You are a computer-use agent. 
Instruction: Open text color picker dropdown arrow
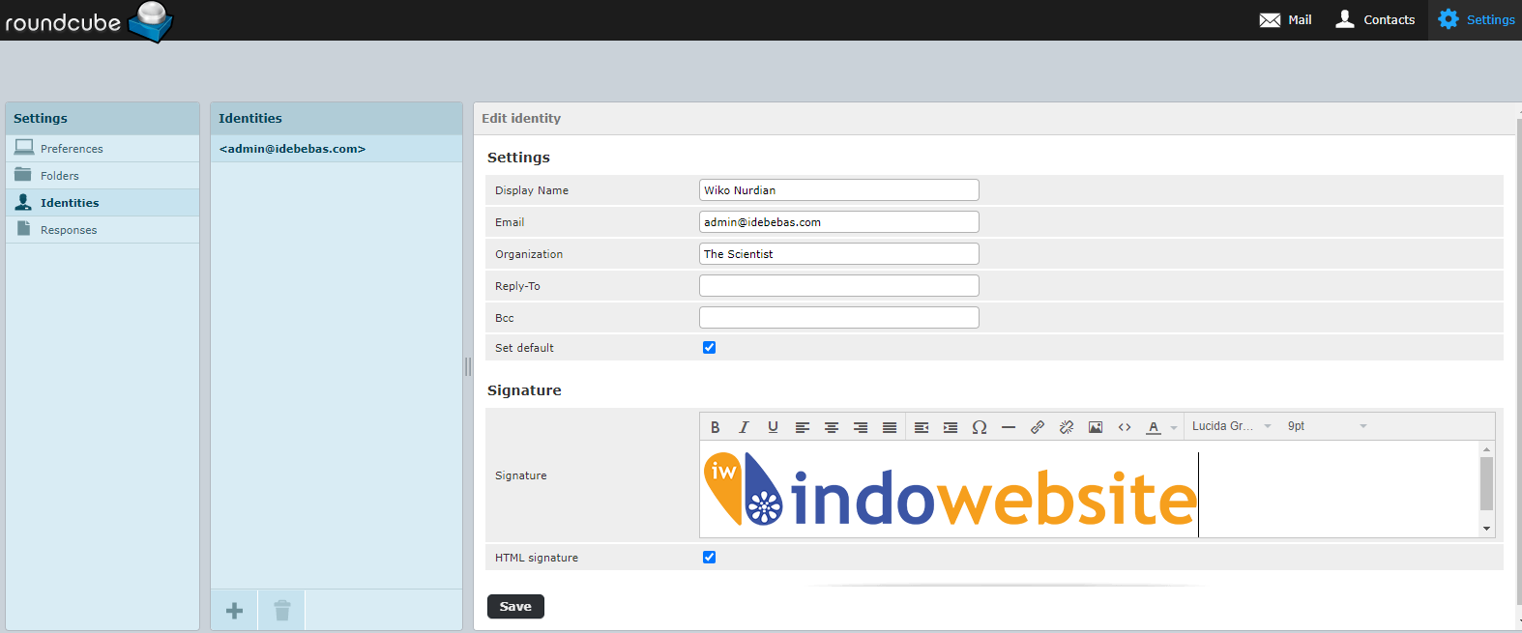click(x=1174, y=427)
